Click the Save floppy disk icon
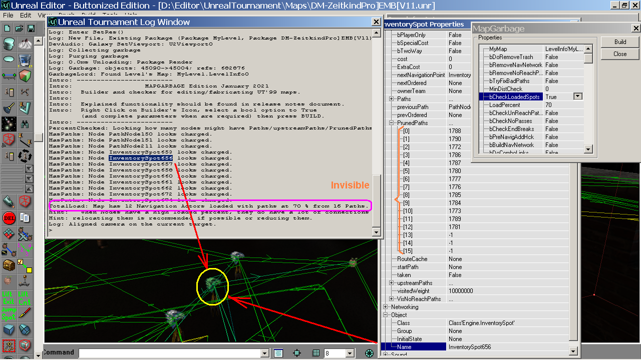This screenshot has width=641, height=360. point(31,28)
